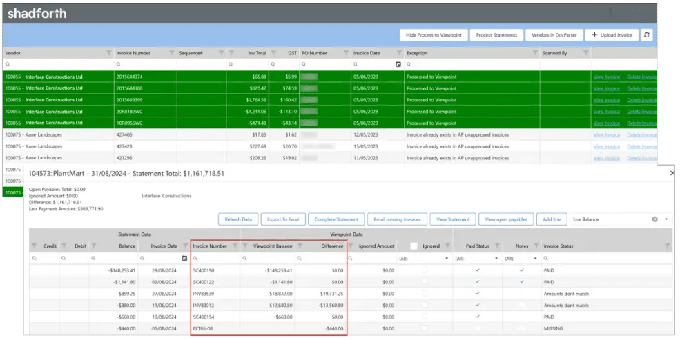680x340 pixels.
Task: Open the Scanned By column filter icon
Action: (585, 53)
